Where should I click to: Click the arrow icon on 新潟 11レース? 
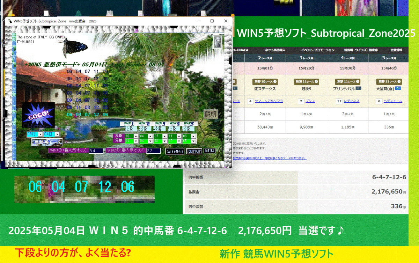316,81
